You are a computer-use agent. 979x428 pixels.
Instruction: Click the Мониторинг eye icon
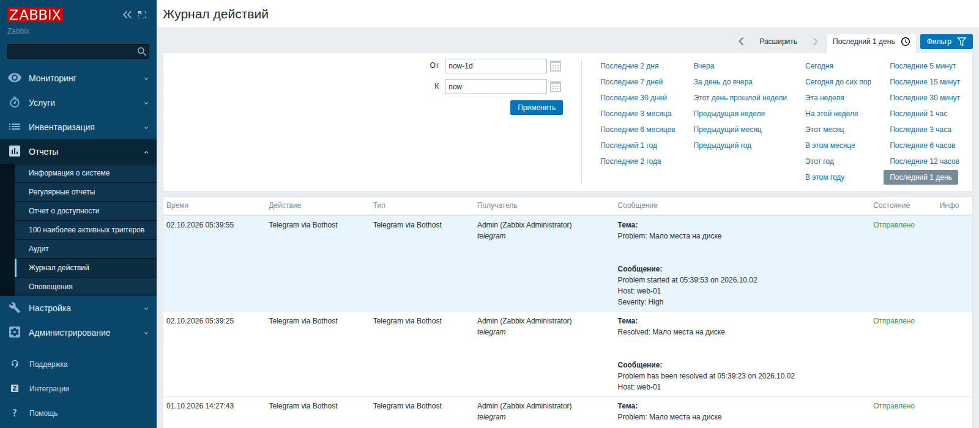[15, 78]
